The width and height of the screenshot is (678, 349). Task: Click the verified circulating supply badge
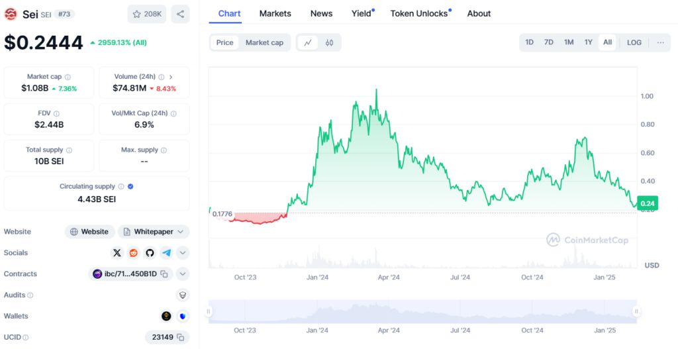tap(130, 186)
